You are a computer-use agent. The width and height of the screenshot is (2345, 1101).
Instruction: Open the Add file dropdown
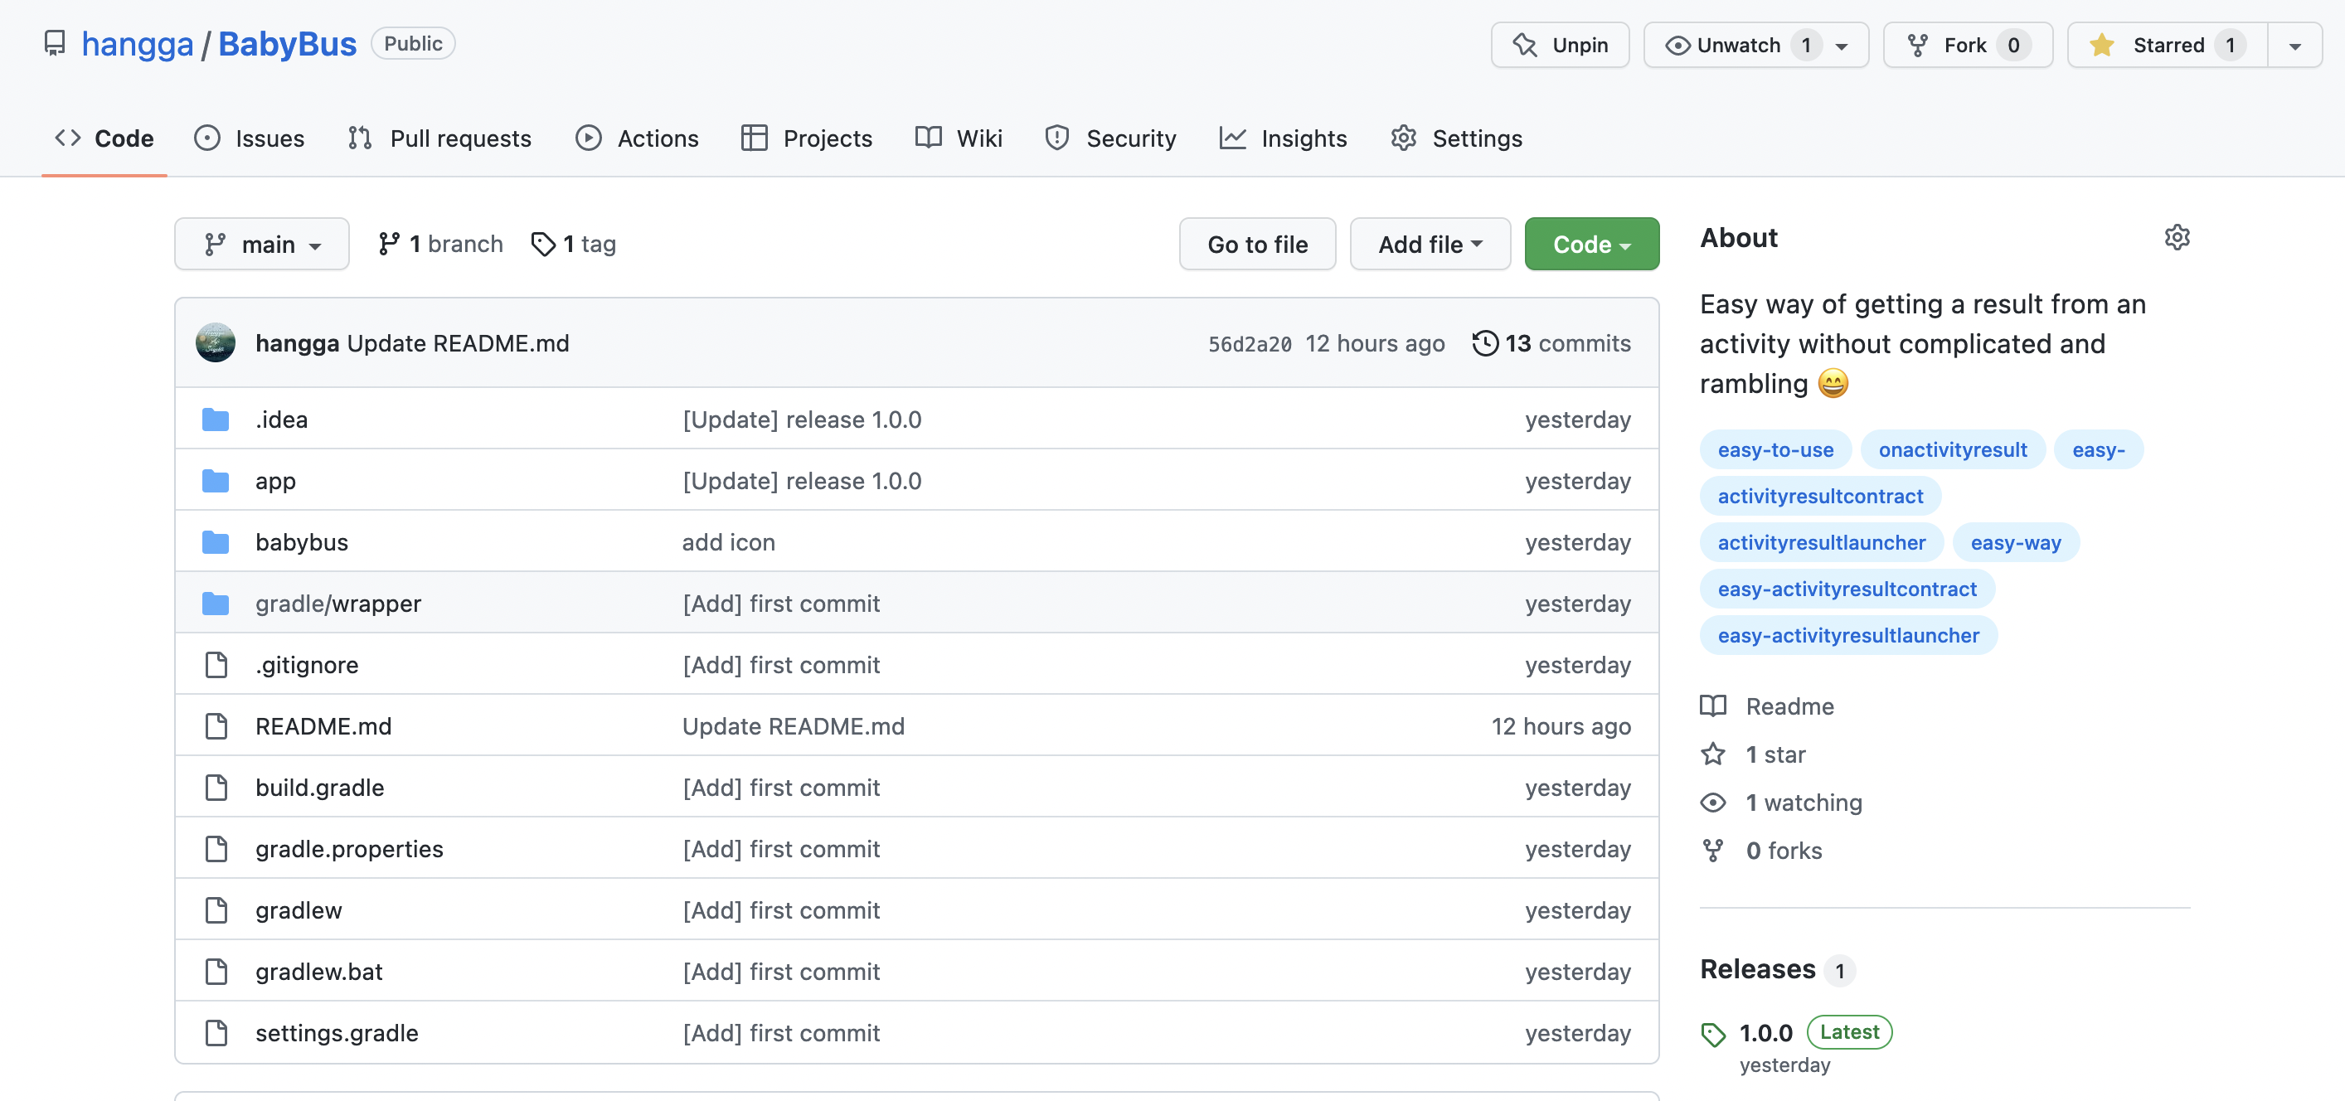tap(1430, 244)
